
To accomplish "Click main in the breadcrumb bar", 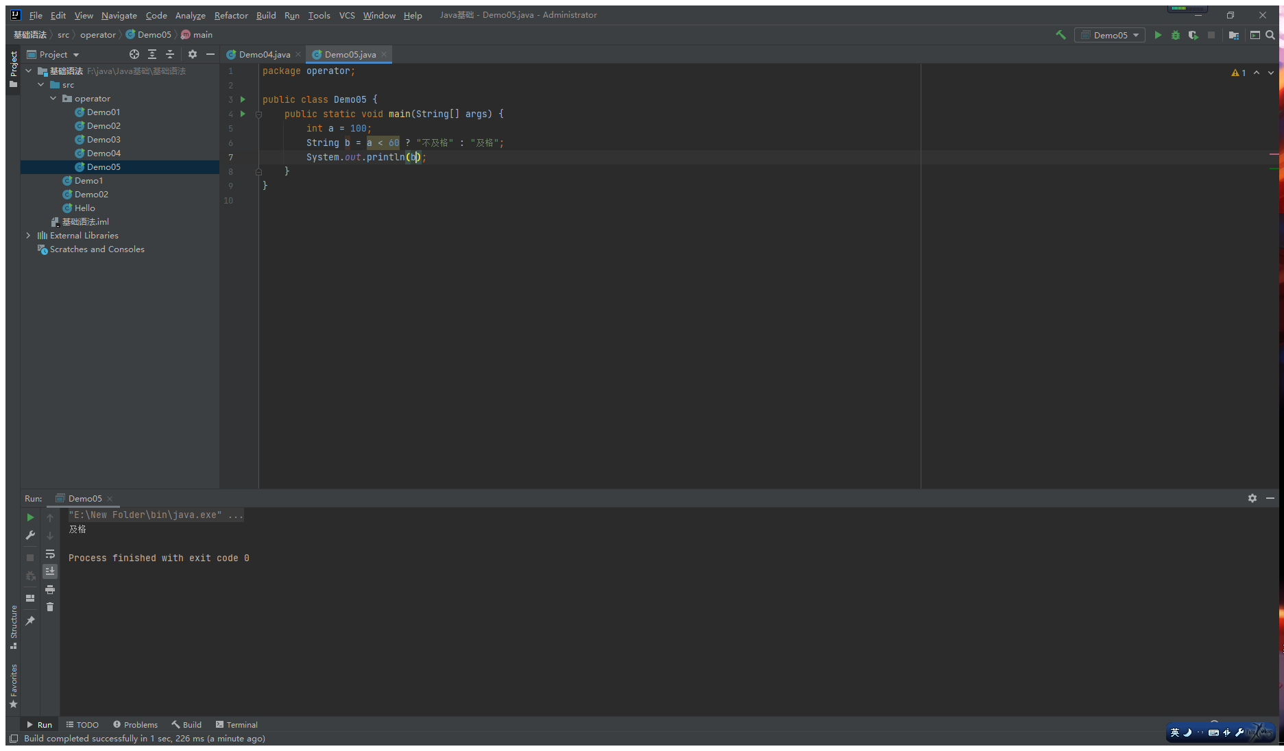I will 203,34.
